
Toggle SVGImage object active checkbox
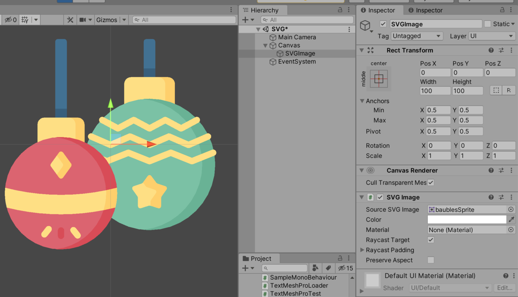[x=383, y=24]
